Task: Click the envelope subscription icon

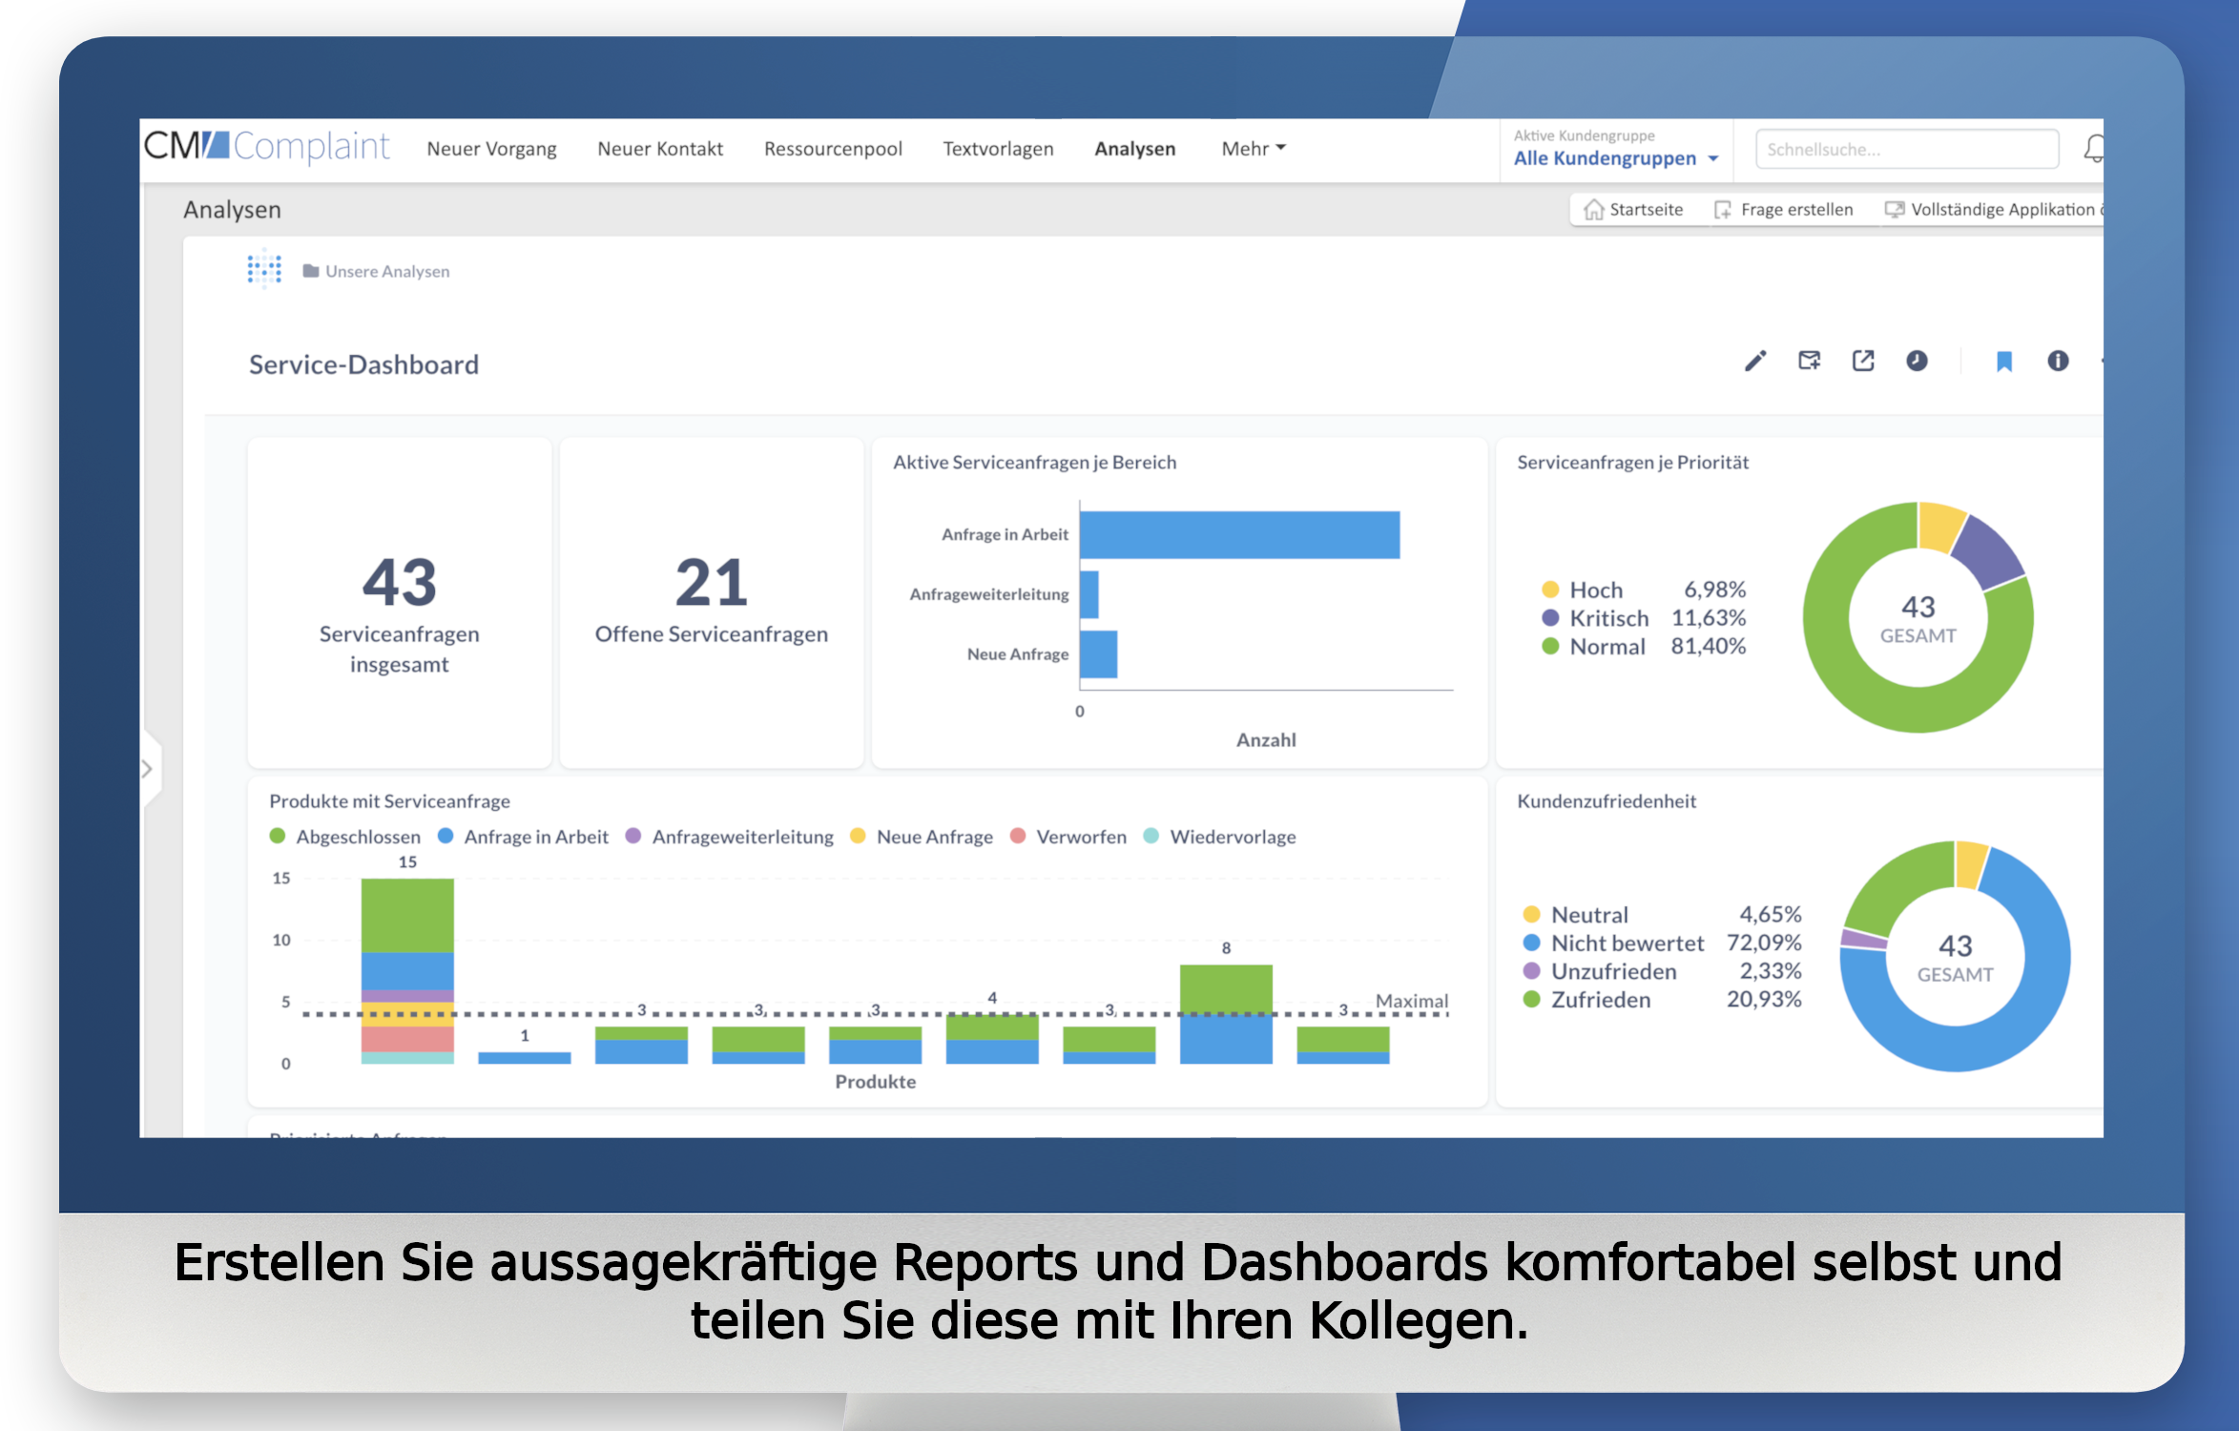Action: [1809, 361]
